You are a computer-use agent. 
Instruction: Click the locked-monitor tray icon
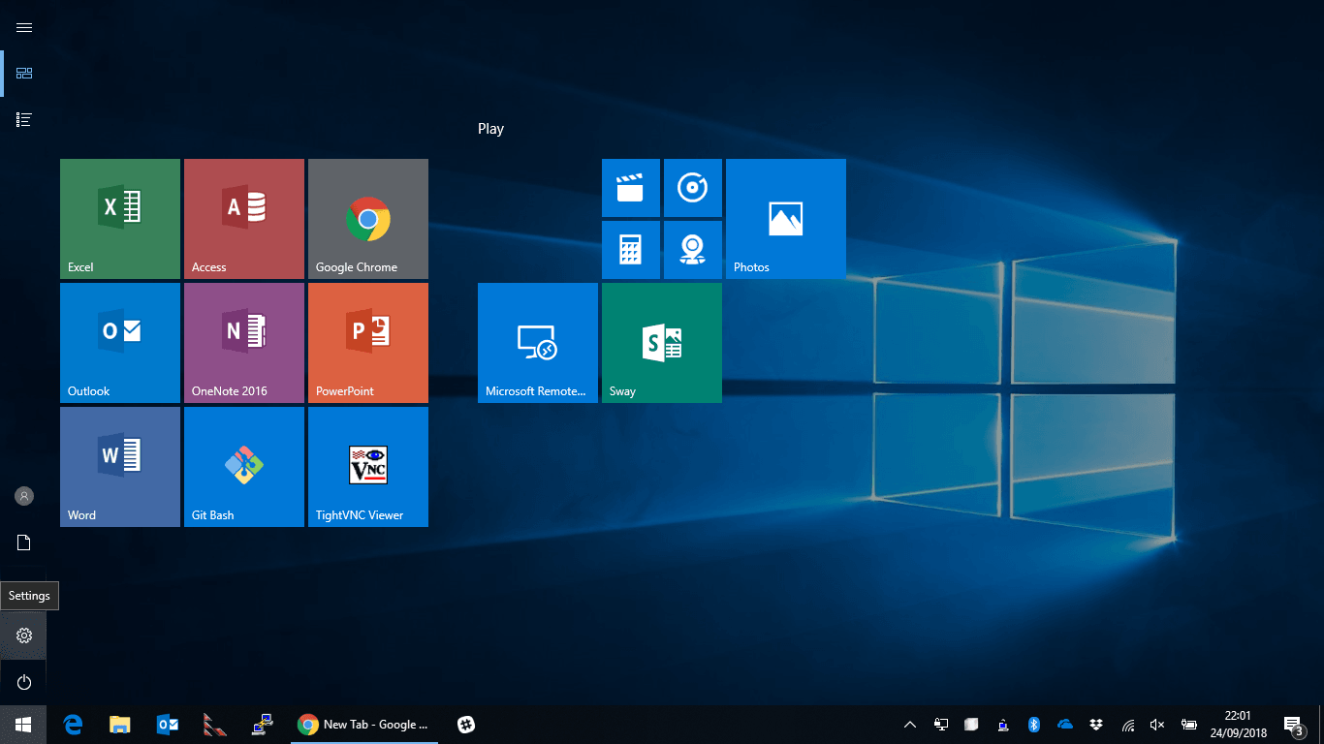click(x=941, y=725)
